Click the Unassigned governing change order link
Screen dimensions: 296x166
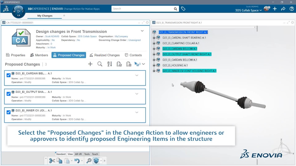pyautogui.click(x=134, y=40)
